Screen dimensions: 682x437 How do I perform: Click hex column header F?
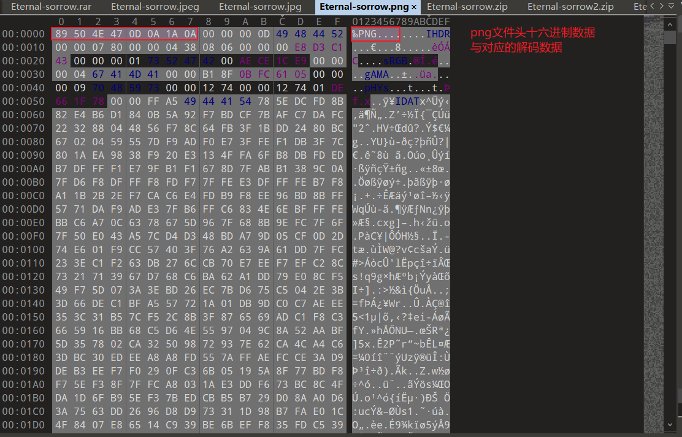tap(337, 21)
